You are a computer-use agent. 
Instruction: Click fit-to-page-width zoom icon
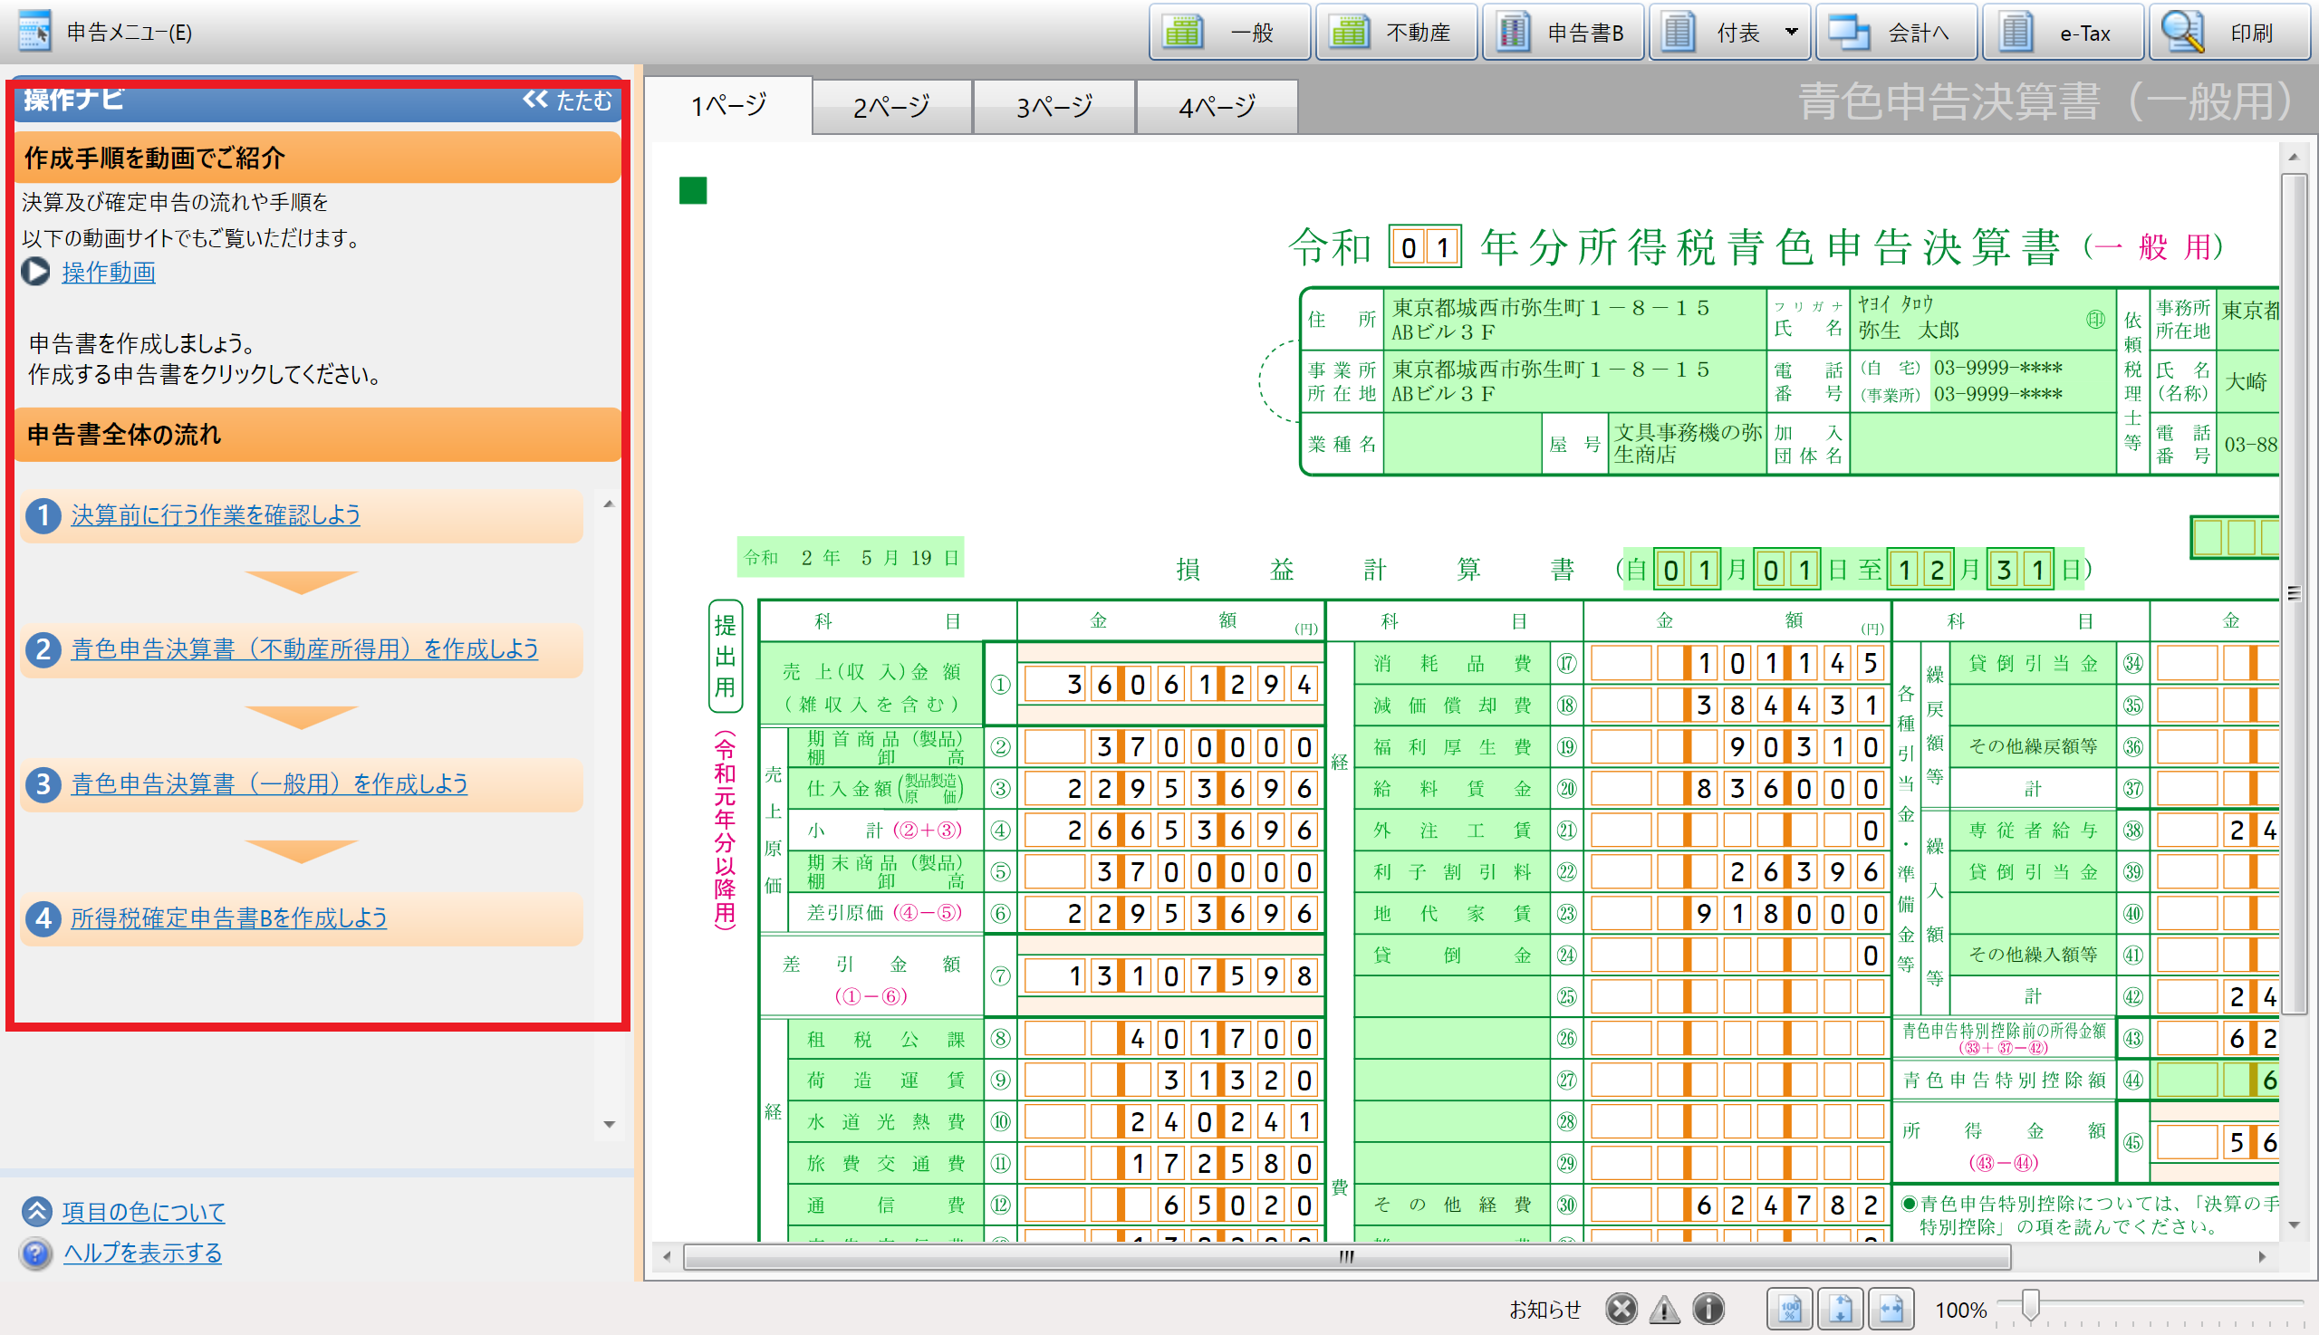tap(1891, 1309)
